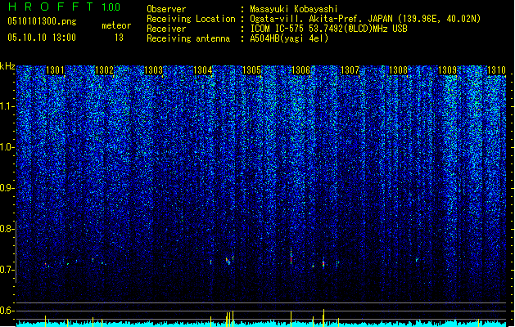Click the 1.0 frequency axis label
This screenshot has height=327, width=515.
(x=7, y=147)
